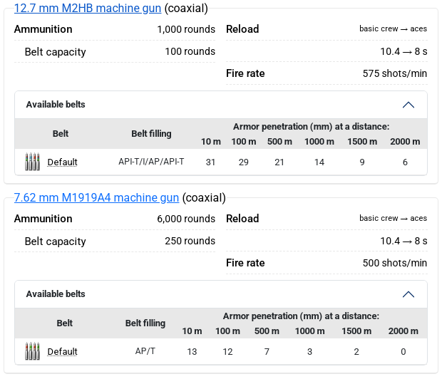Click the 6,000 rounds ammunition value

186,219
